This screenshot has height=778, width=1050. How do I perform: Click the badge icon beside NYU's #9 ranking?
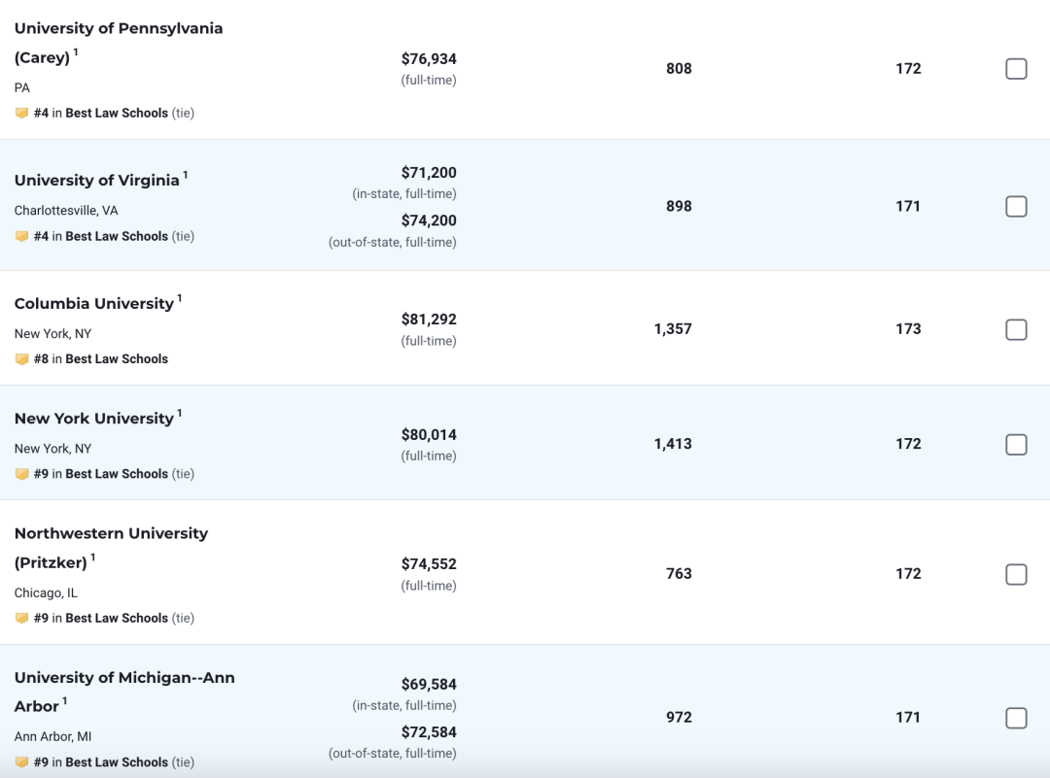[x=21, y=474]
